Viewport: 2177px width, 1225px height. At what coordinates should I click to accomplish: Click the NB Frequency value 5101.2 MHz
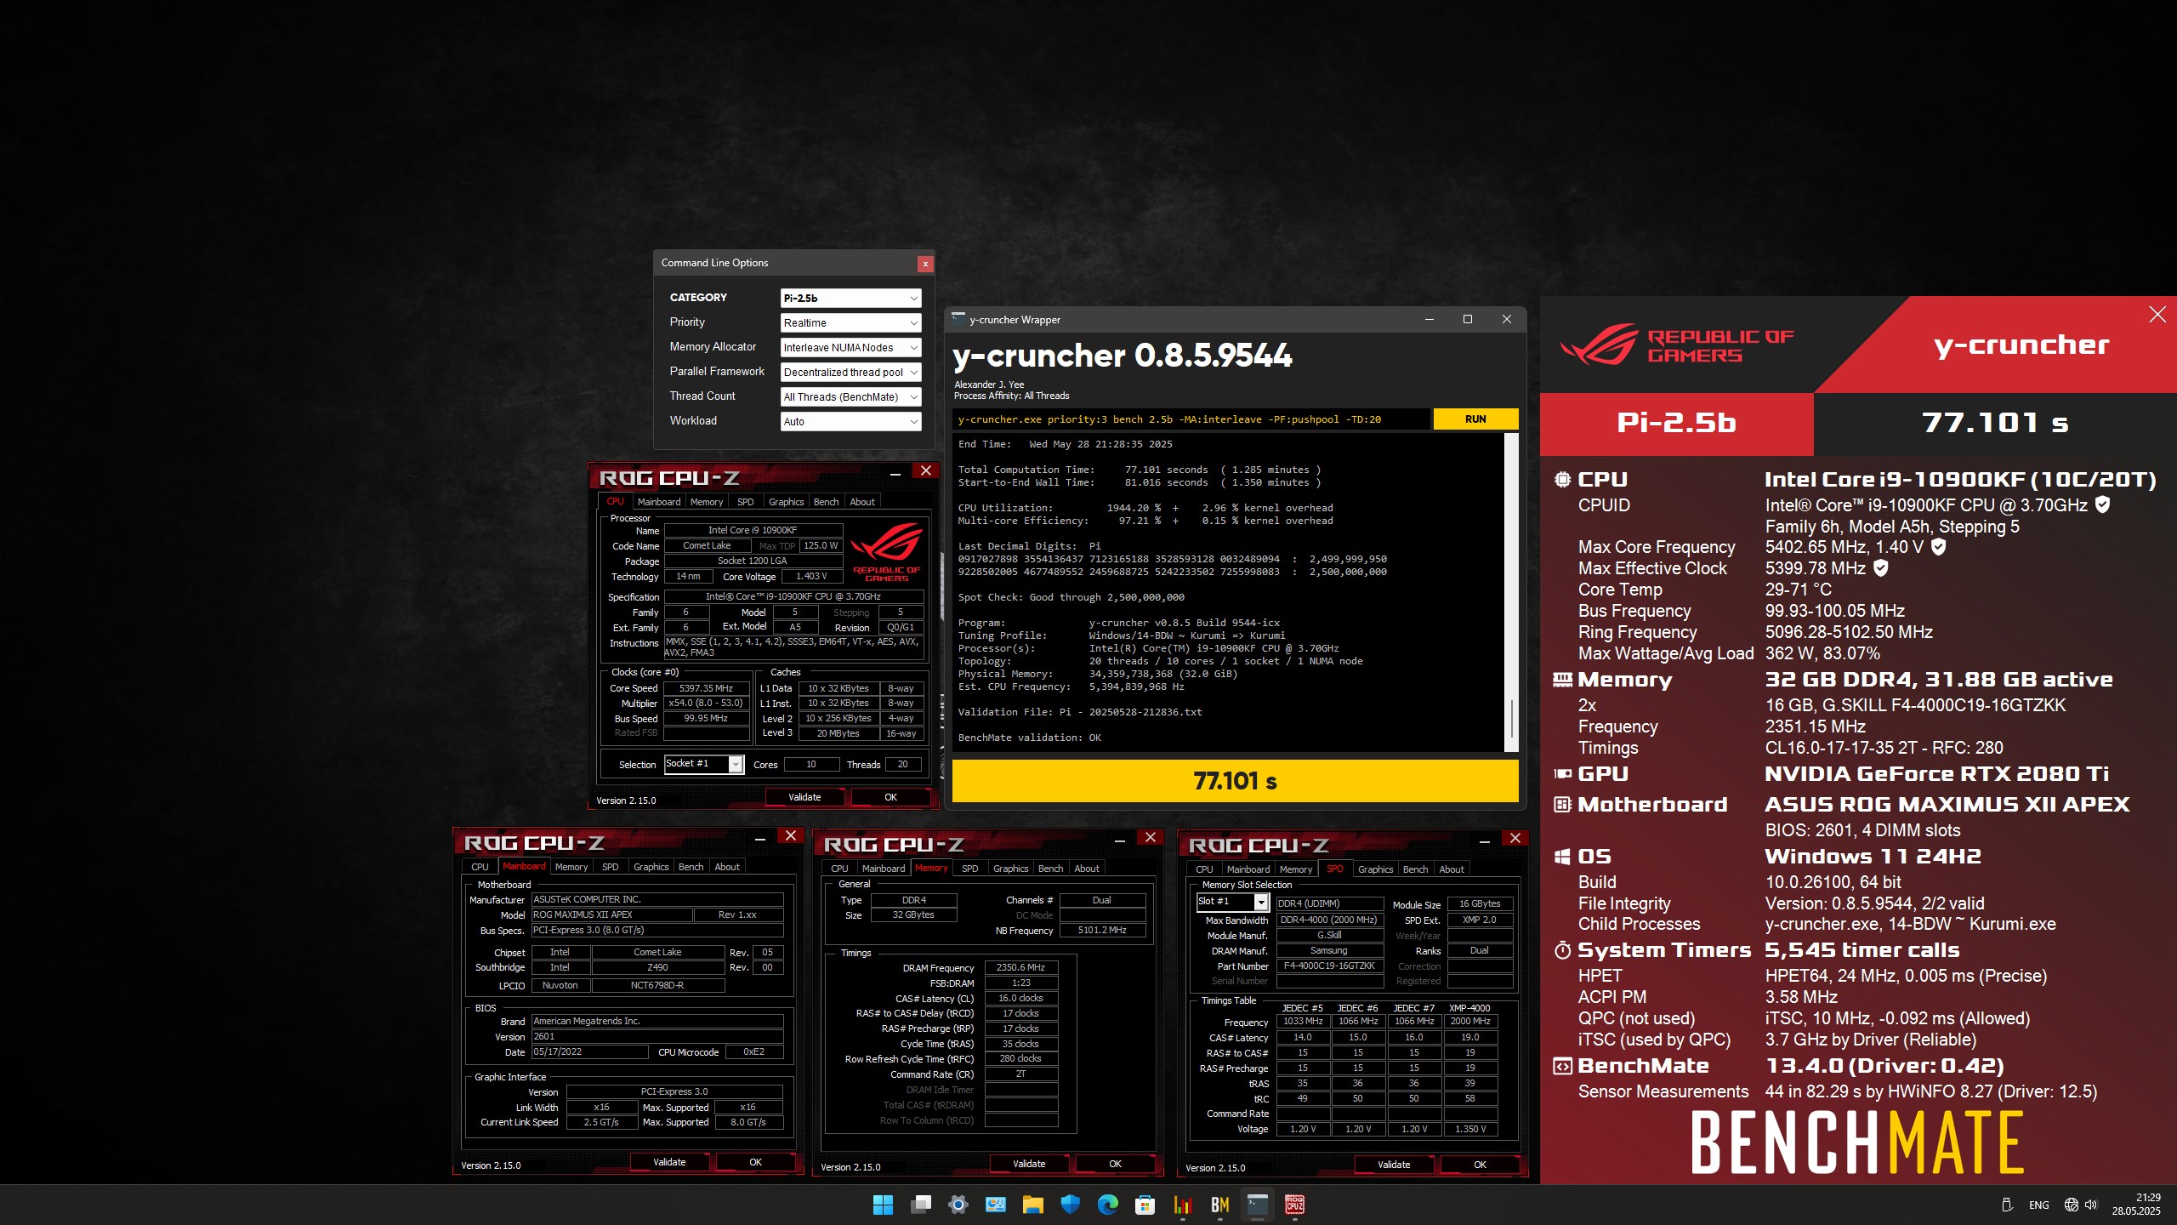(1102, 930)
